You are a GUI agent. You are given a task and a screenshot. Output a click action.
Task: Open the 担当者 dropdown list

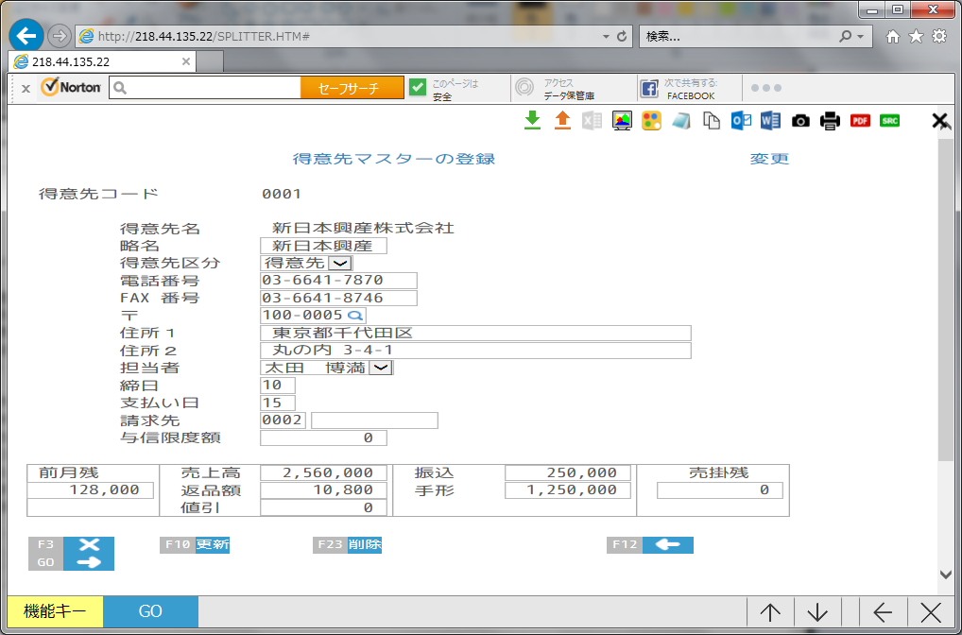(x=380, y=369)
